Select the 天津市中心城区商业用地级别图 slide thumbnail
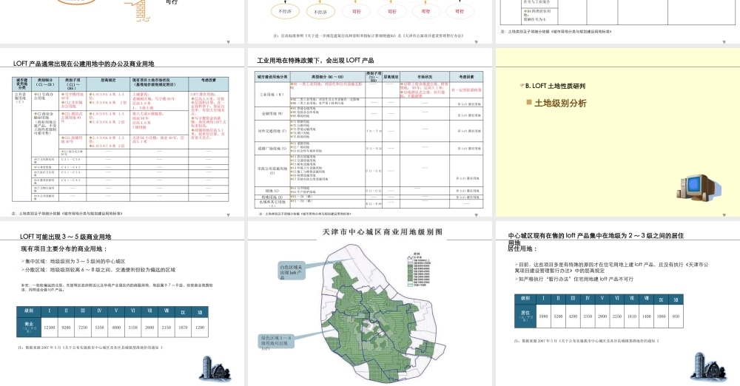The width and height of the screenshot is (740, 386). (369, 303)
